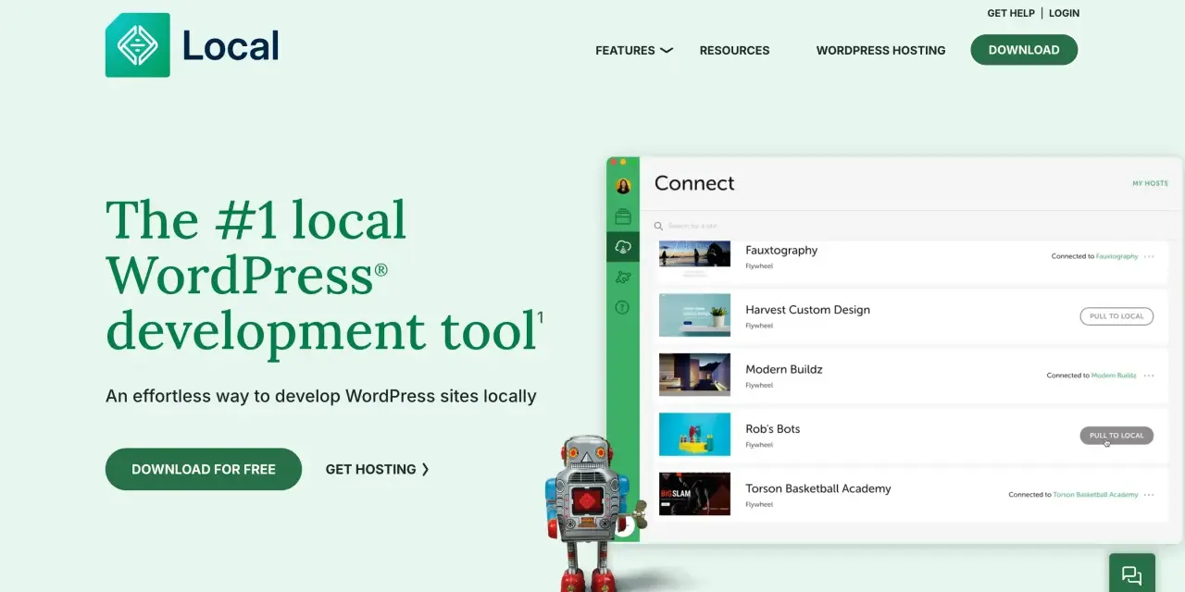1185x592 pixels.
Task: Click the Login link
Action: [x=1064, y=13]
